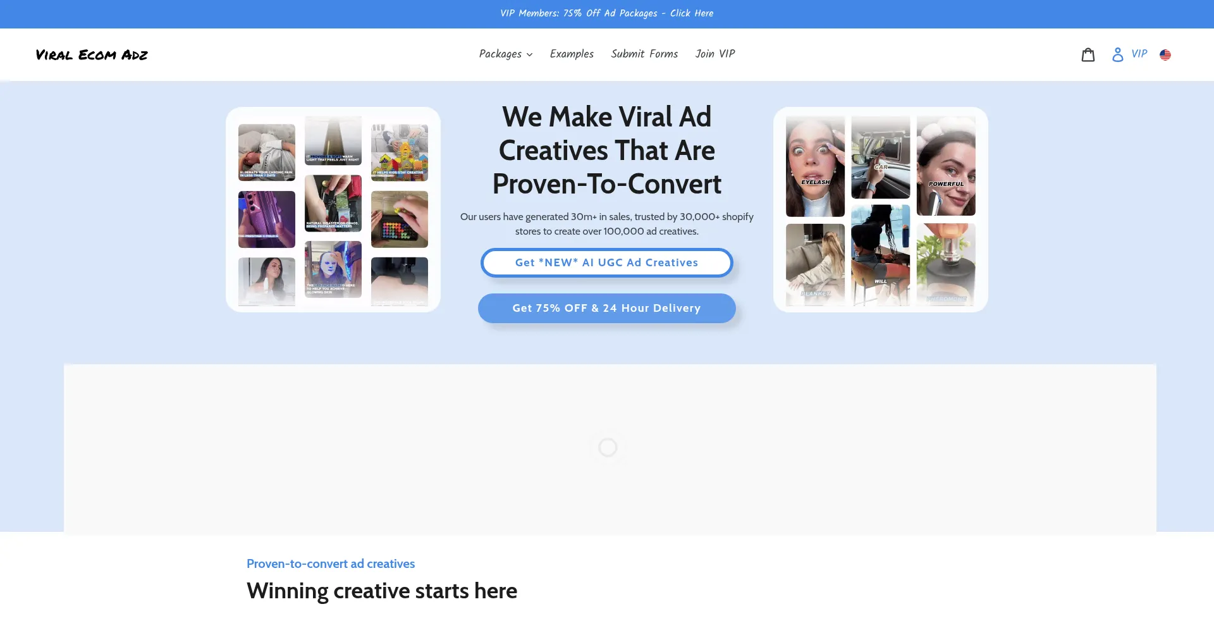The height and width of the screenshot is (628, 1214).
Task: Select the LED face mask ad thumbnail
Action: click(x=333, y=269)
